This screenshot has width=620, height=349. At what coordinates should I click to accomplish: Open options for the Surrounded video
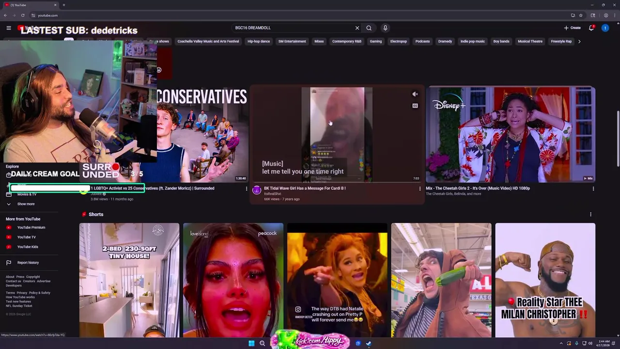click(x=247, y=189)
